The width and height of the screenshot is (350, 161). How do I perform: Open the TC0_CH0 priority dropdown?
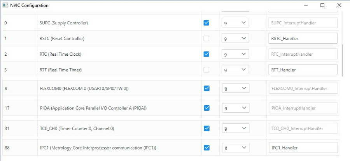236,128
